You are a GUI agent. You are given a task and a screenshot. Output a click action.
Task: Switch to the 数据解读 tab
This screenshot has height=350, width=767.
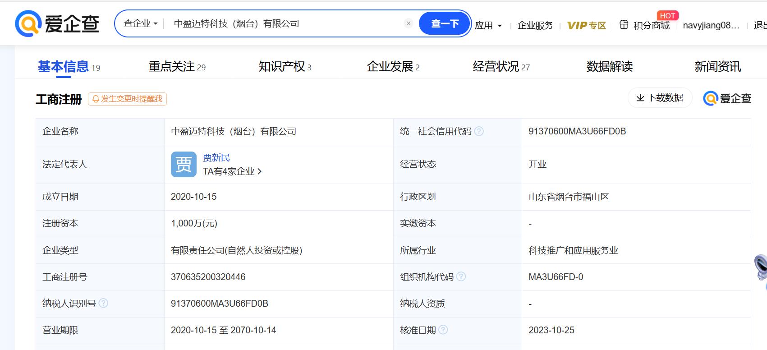coord(610,67)
